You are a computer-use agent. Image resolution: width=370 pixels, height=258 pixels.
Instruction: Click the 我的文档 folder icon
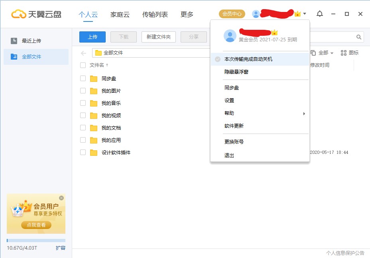[x=94, y=128]
